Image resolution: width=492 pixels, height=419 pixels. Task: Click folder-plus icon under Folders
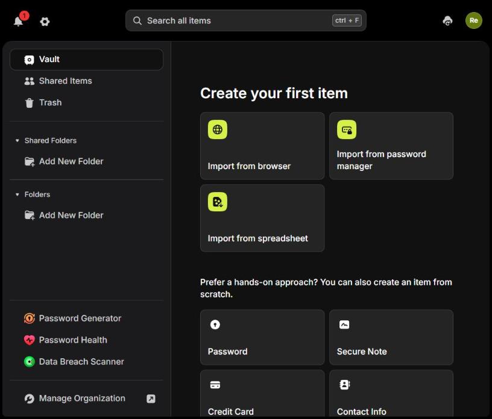tap(30, 216)
